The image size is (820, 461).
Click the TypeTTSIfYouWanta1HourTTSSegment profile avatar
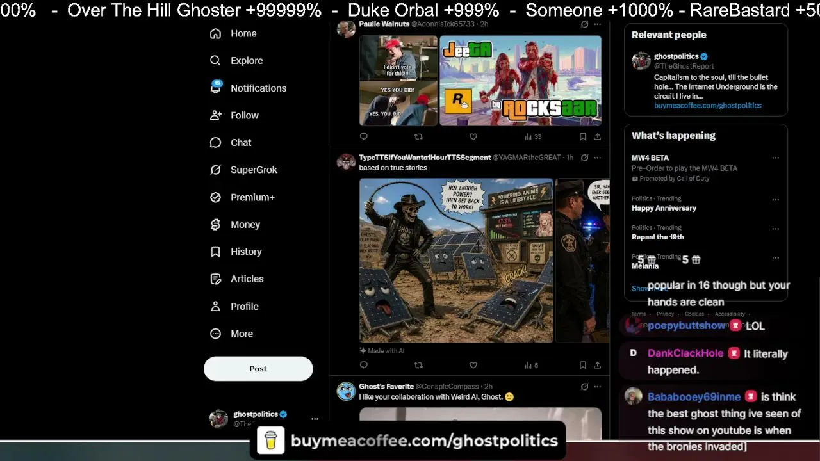point(346,163)
